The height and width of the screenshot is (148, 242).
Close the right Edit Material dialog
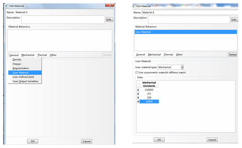point(235,5)
